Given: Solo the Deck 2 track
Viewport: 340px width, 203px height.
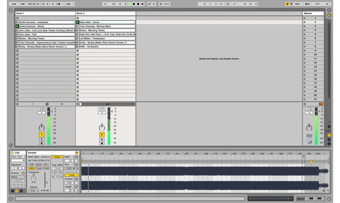Looking at the screenshot, I should [102, 140].
